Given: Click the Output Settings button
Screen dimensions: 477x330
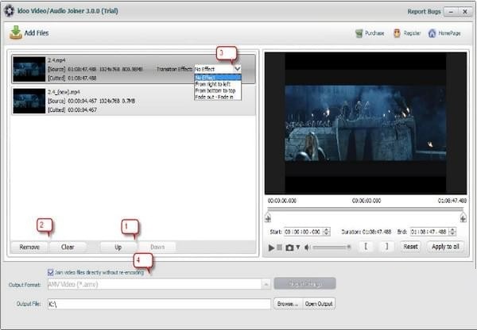Looking at the screenshot, I should click(x=304, y=284).
